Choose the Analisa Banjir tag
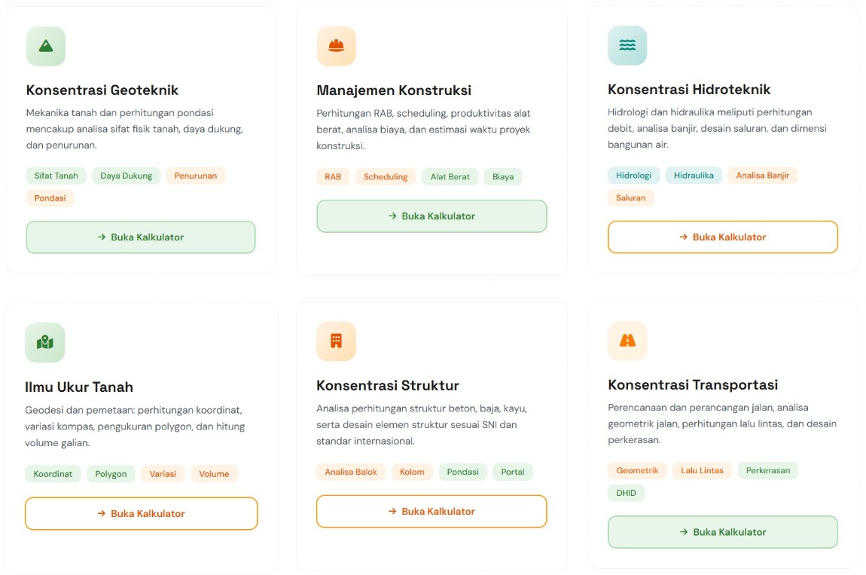 [x=762, y=176]
